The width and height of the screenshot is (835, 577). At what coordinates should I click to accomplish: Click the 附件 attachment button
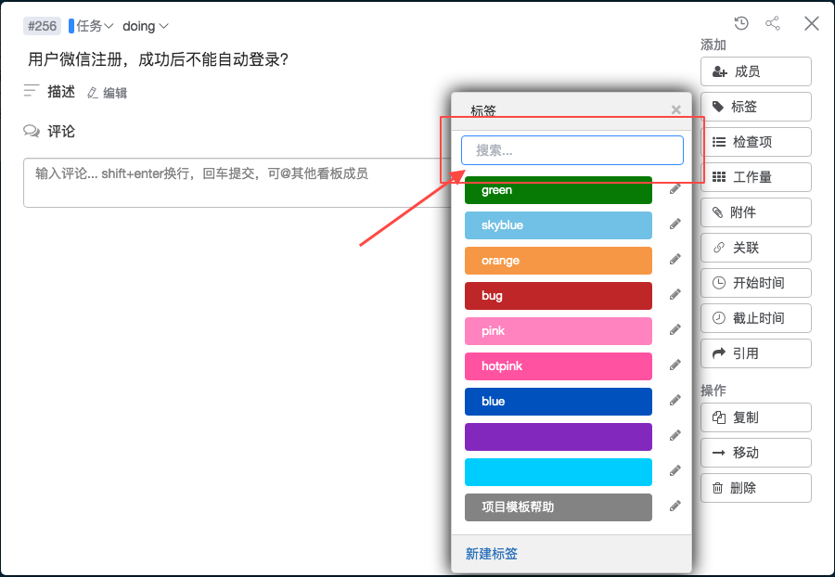[755, 212]
